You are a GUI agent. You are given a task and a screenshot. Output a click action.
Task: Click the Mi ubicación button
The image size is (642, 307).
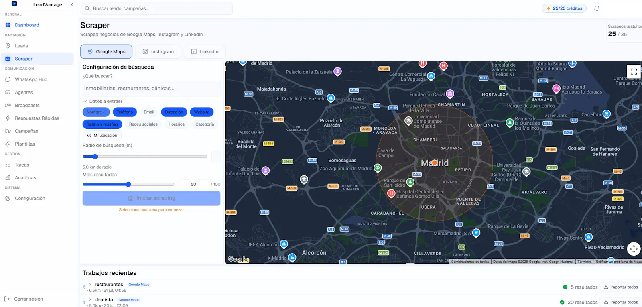102,136
